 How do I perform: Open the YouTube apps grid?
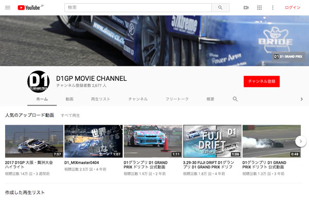(x=260, y=8)
